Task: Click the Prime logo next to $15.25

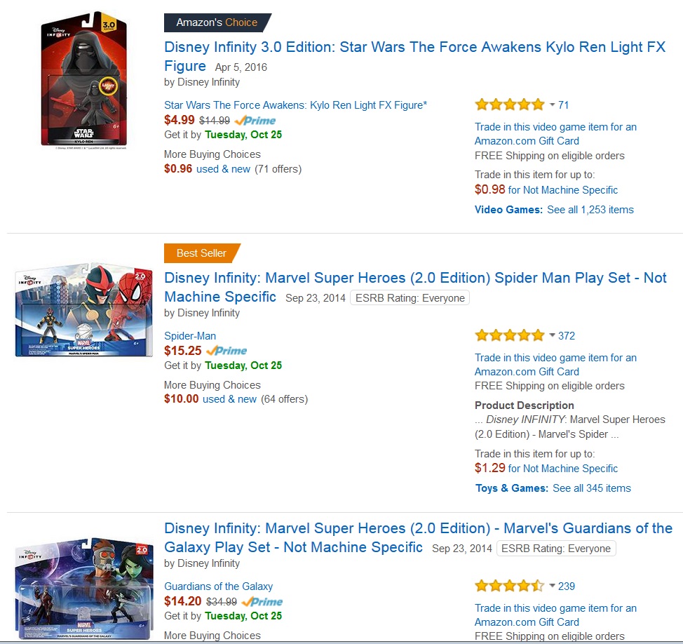Action: coord(226,351)
